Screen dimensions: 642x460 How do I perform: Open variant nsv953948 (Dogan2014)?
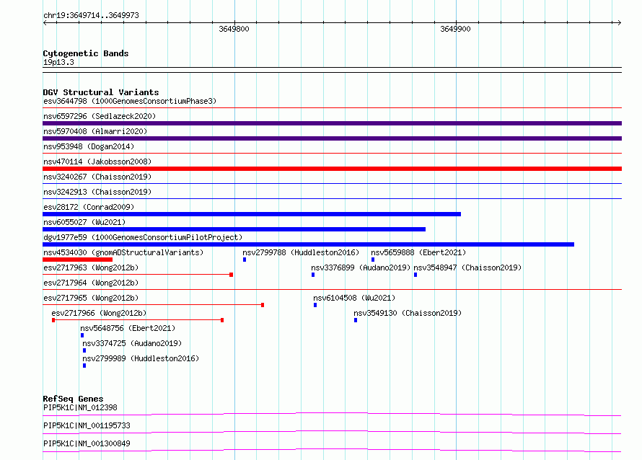pyautogui.click(x=89, y=146)
